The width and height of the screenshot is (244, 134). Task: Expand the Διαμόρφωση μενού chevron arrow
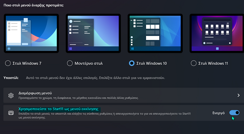coord(238,95)
